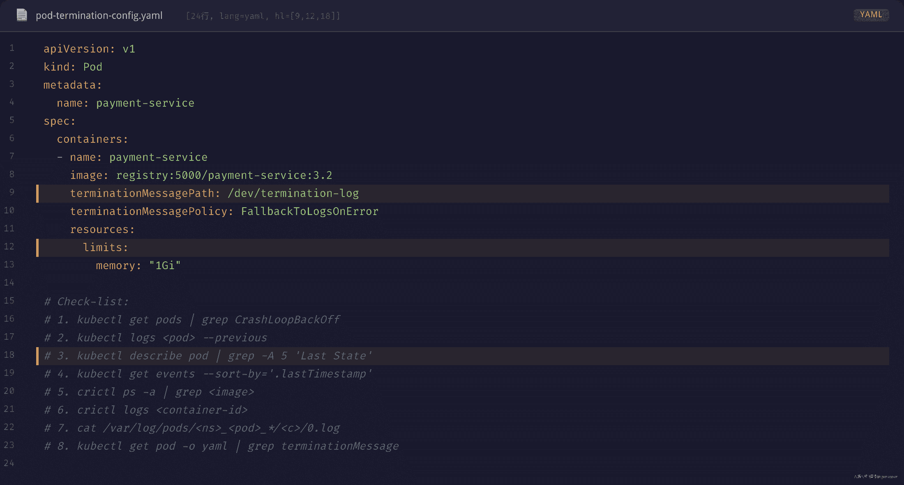Click the image registry:5000/payment-service:3.2 line

201,175
